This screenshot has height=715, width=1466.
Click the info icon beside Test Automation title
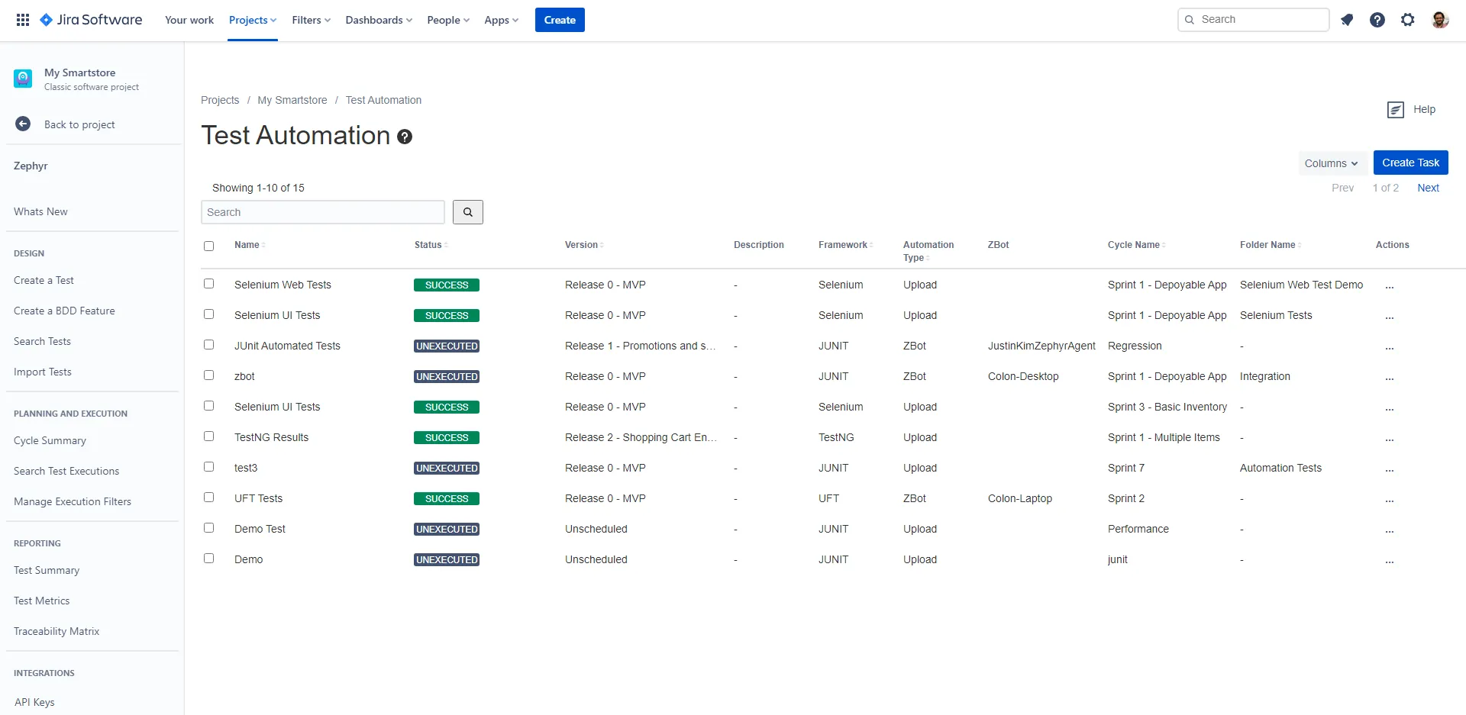(405, 137)
